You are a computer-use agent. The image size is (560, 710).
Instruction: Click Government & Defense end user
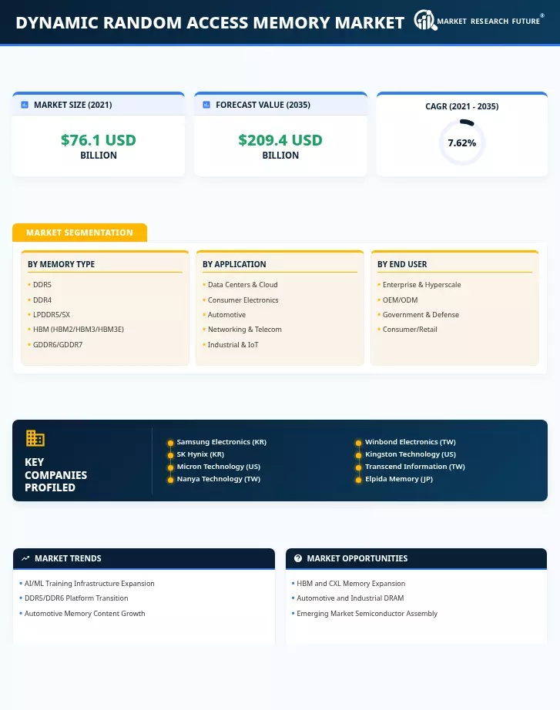pos(421,314)
